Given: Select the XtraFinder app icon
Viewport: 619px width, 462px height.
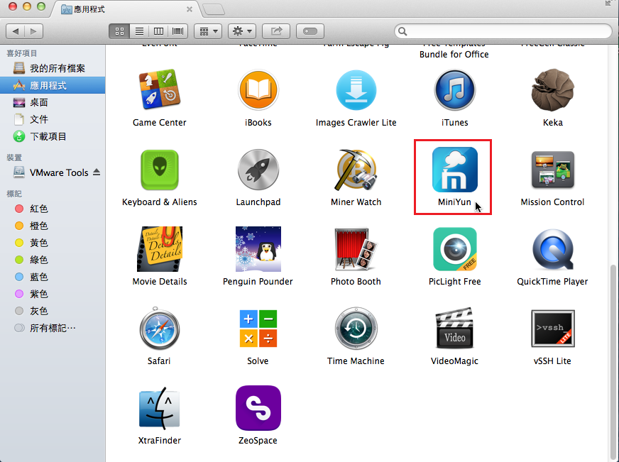Looking at the screenshot, I should 160,408.
